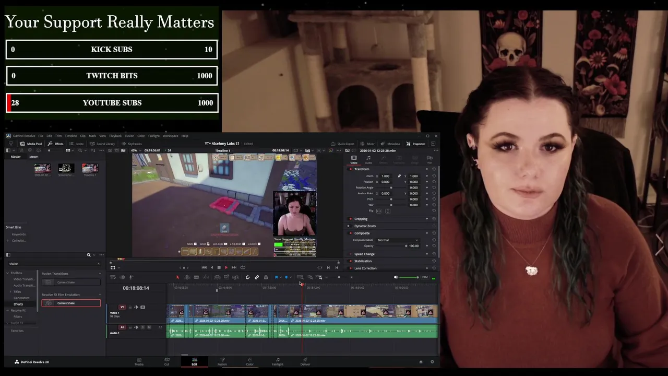
Task: Open the Timeline menu
Action: 71,136
